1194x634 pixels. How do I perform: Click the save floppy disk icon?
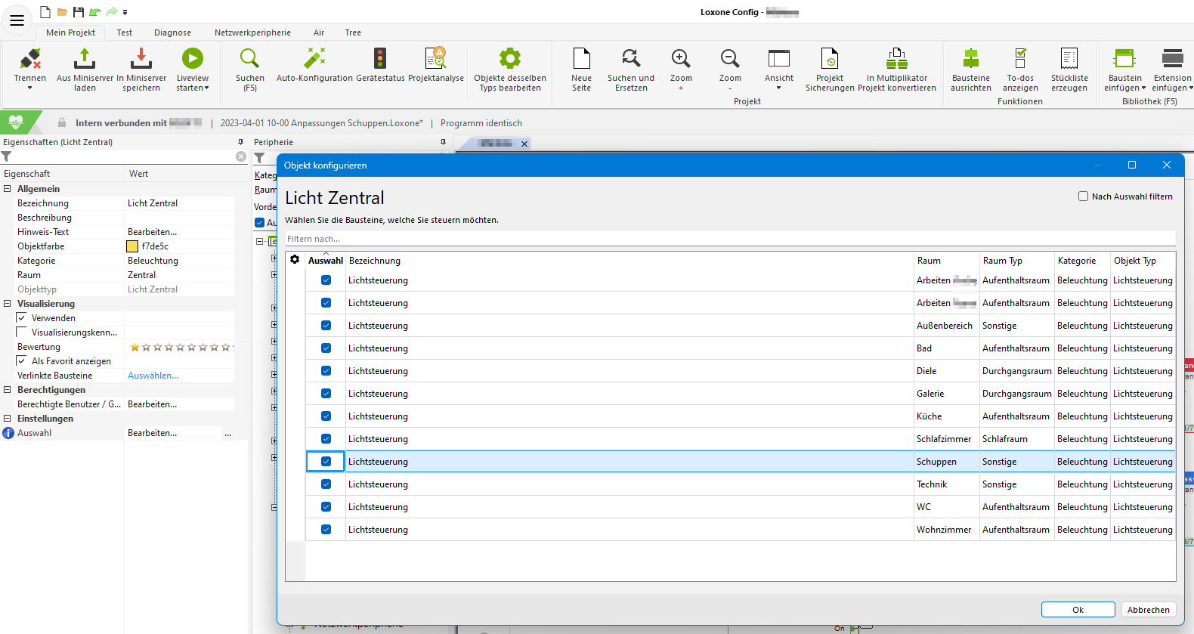click(x=78, y=12)
